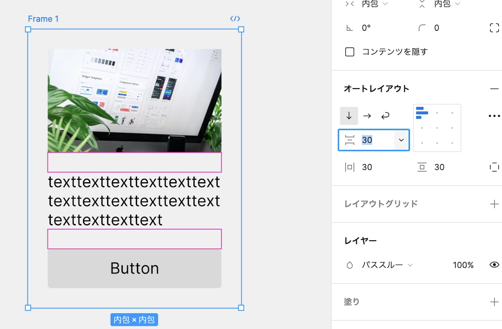
Task: Select vertical auto layout direction arrow
Action: [349, 116]
